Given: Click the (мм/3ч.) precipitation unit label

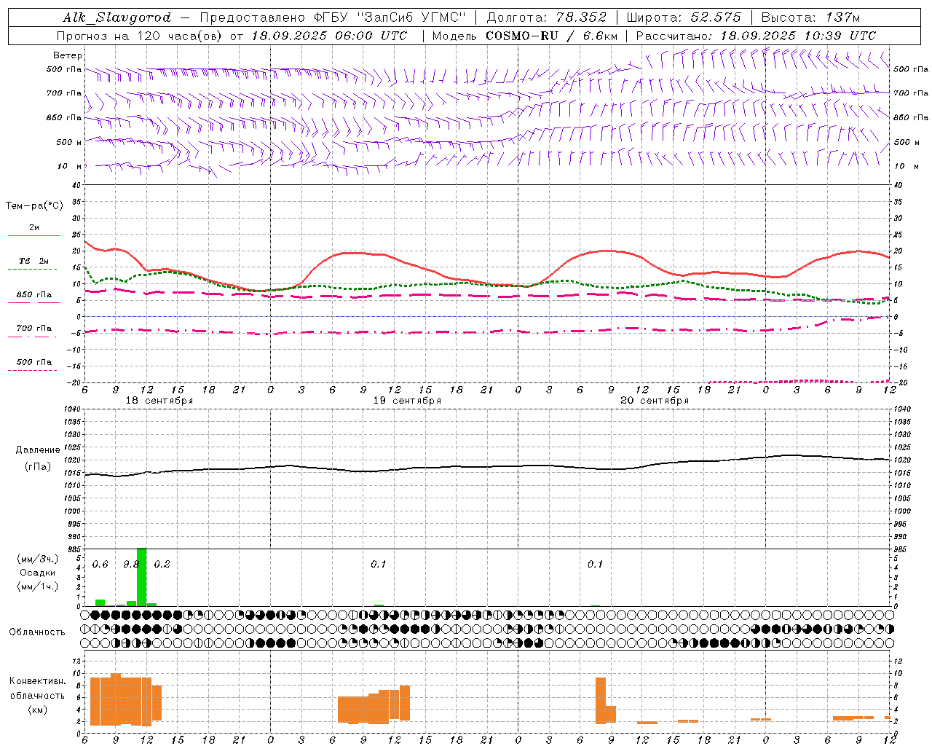Looking at the screenshot, I should point(38,559).
